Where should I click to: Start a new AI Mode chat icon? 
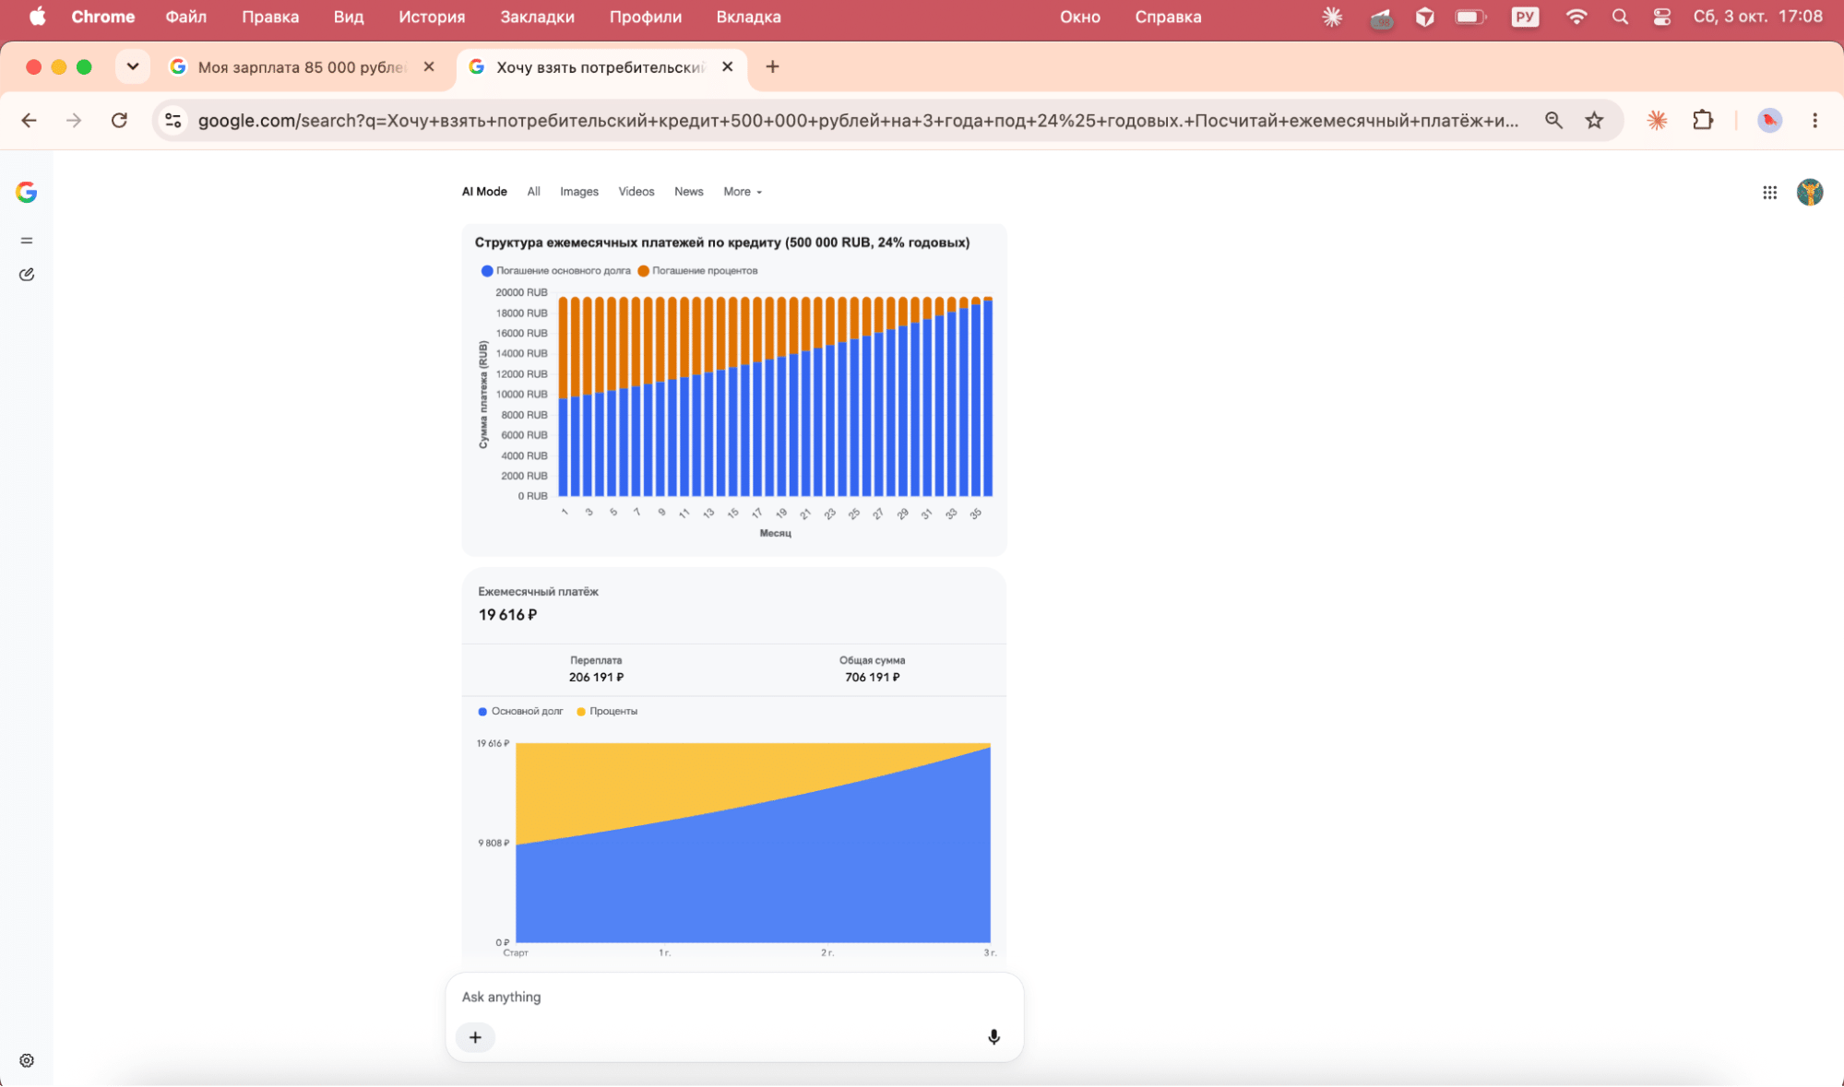pos(27,275)
